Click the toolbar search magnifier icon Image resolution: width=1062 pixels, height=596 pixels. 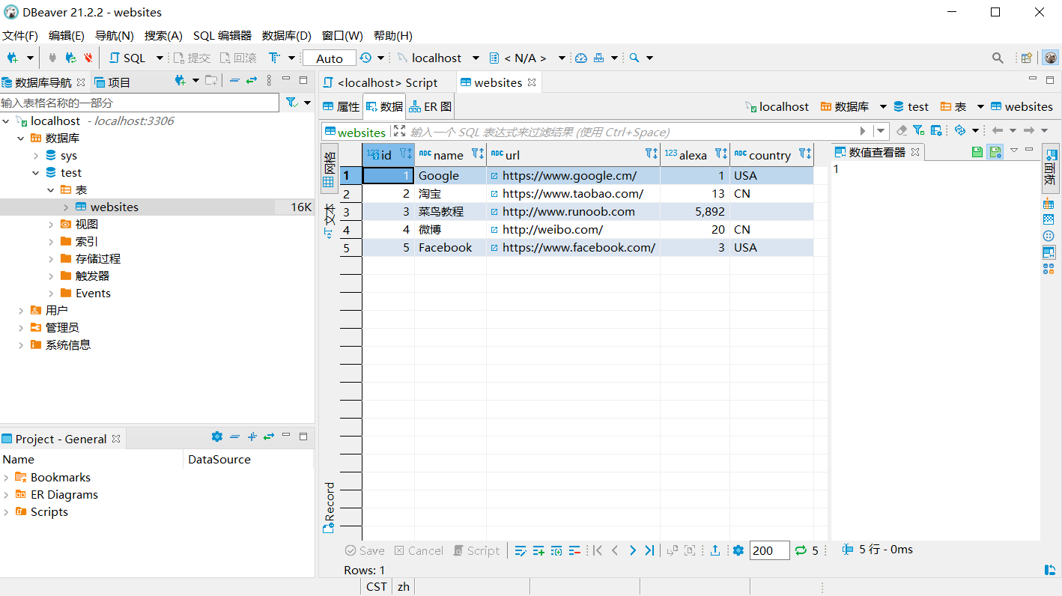point(634,58)
